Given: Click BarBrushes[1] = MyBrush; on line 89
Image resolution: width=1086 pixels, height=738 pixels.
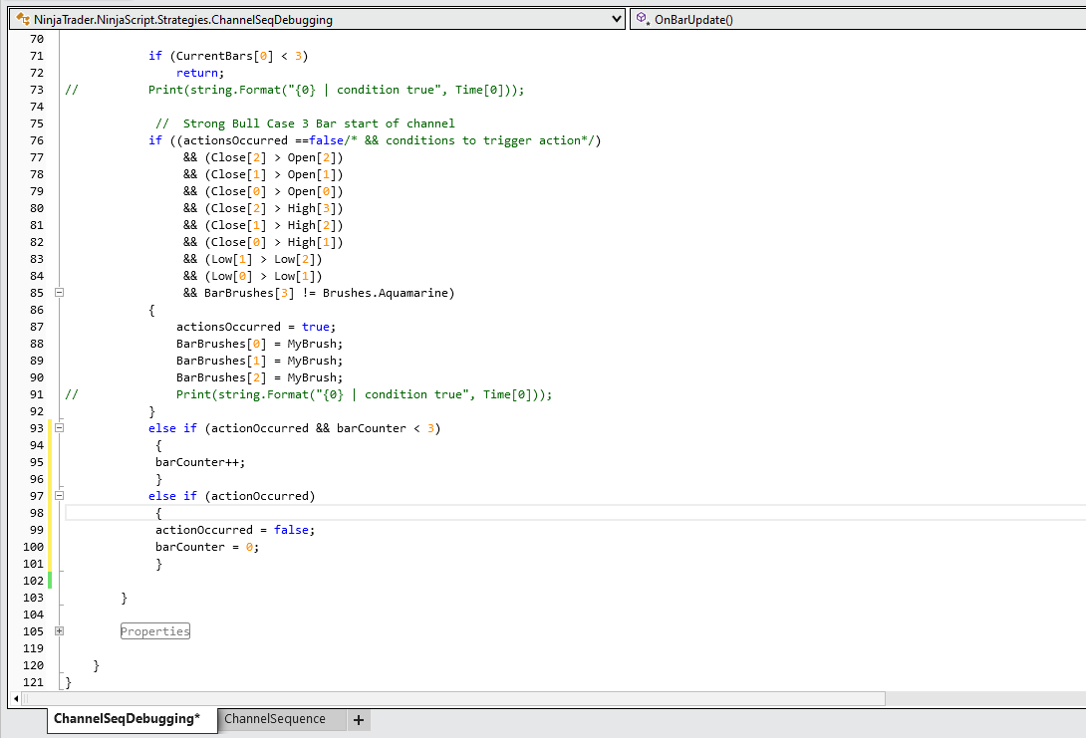Looking at the screenshot, I should [x=259, y=361].
